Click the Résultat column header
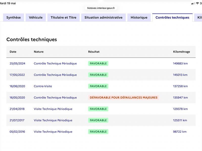 pyautogui.click(x=94, y=52)
